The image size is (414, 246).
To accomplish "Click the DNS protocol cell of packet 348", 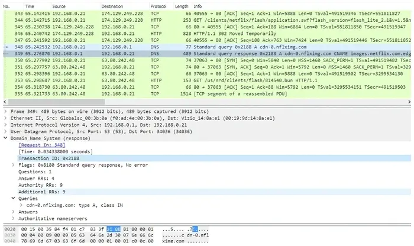I will point(155,47).
